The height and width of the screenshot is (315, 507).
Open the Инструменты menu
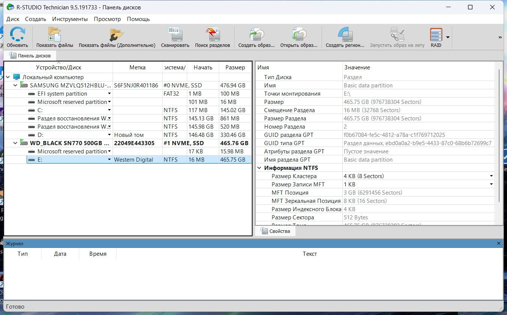[70, 19]
